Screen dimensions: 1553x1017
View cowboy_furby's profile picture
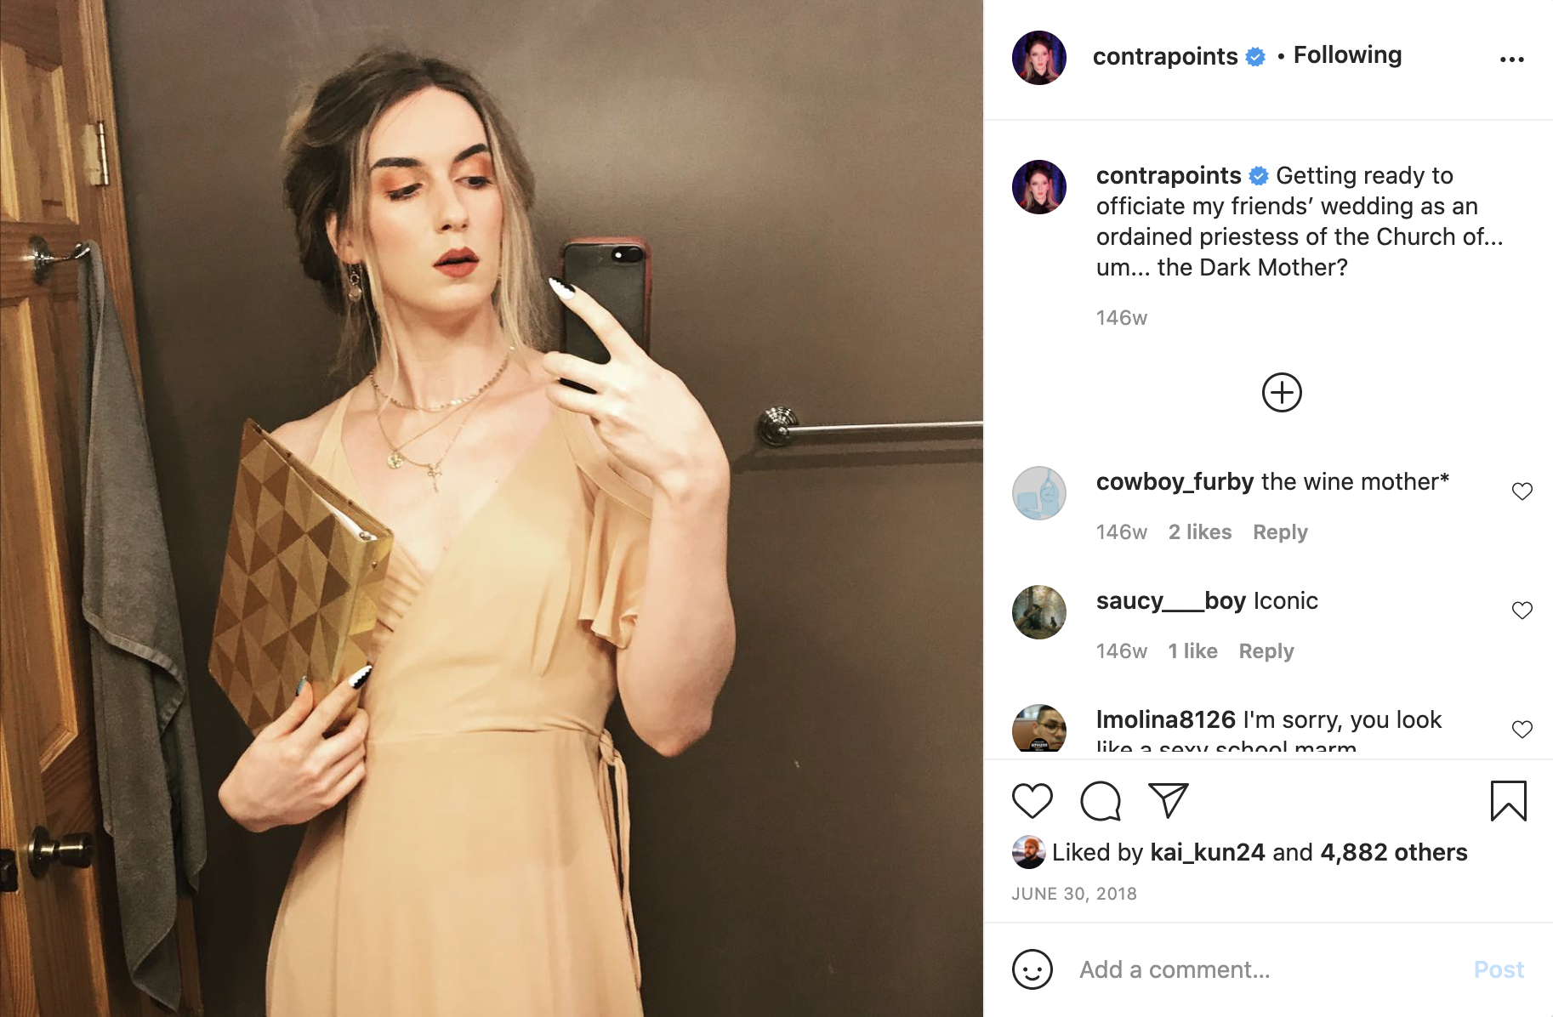pyautogui.click(x=1039, y=493)
